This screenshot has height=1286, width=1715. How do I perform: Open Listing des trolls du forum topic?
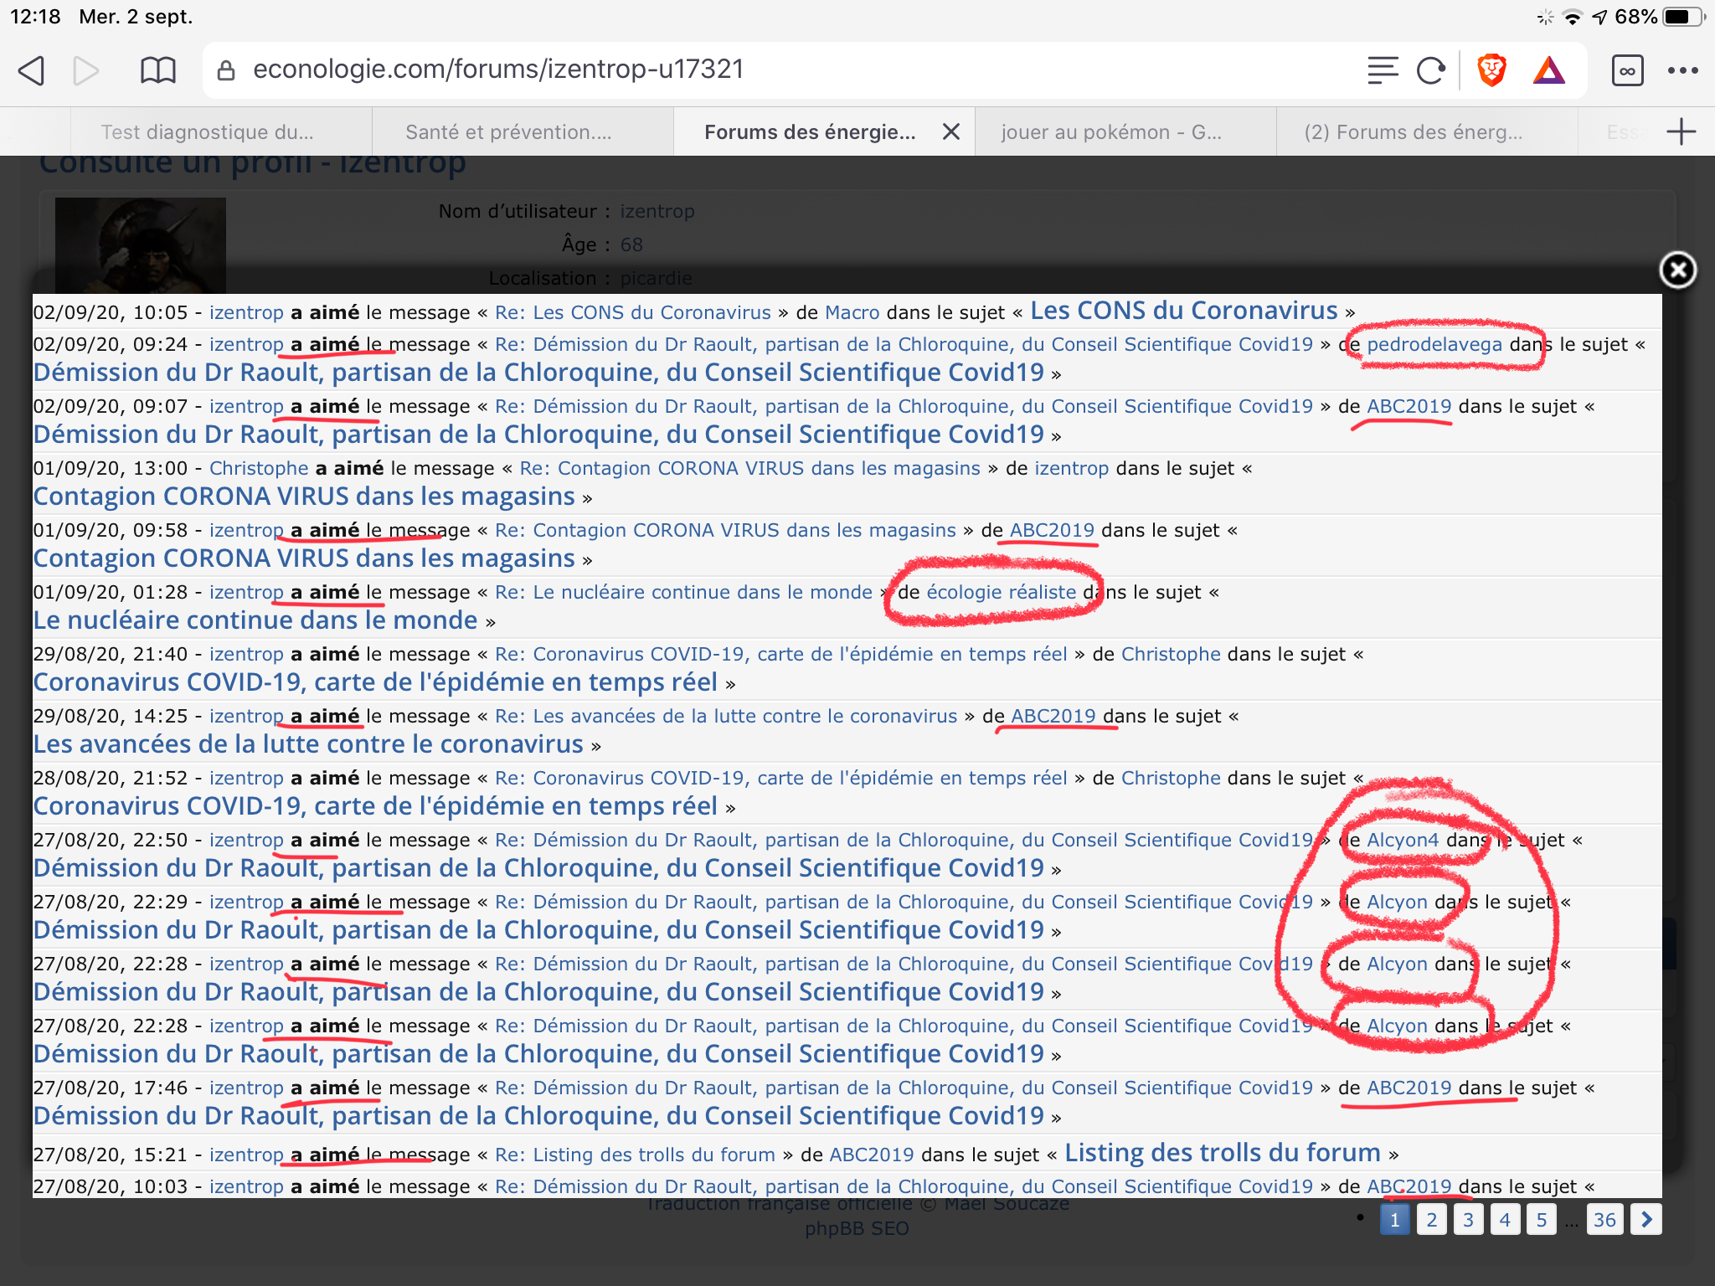1222,1153
